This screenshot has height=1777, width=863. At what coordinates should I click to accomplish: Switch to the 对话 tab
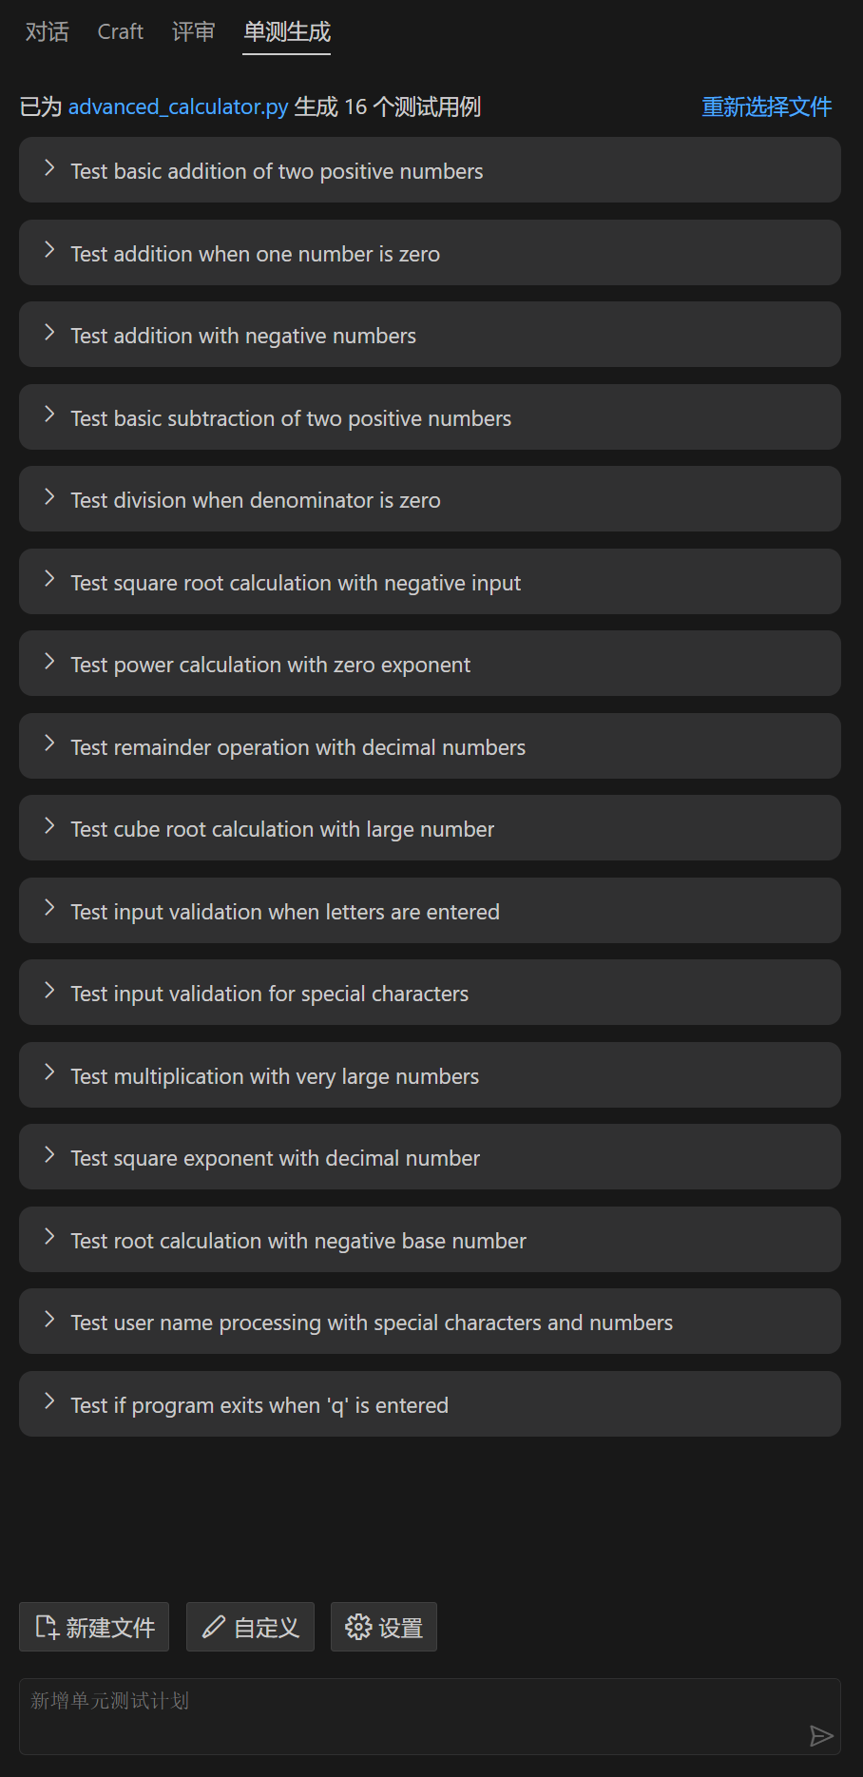point(47,31)
